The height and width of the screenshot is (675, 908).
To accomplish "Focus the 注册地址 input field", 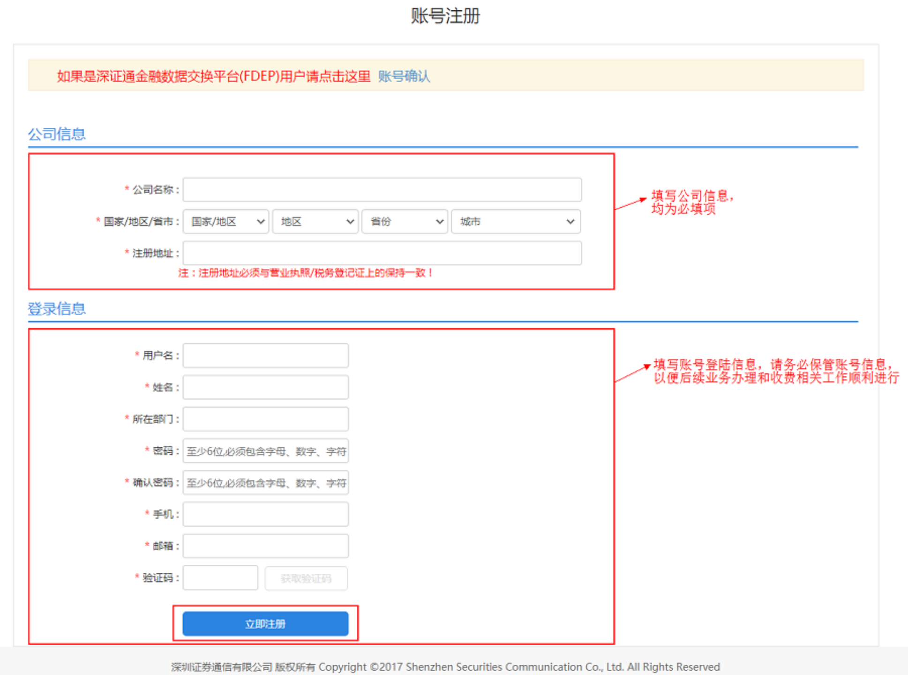I will tap(382, 253).
